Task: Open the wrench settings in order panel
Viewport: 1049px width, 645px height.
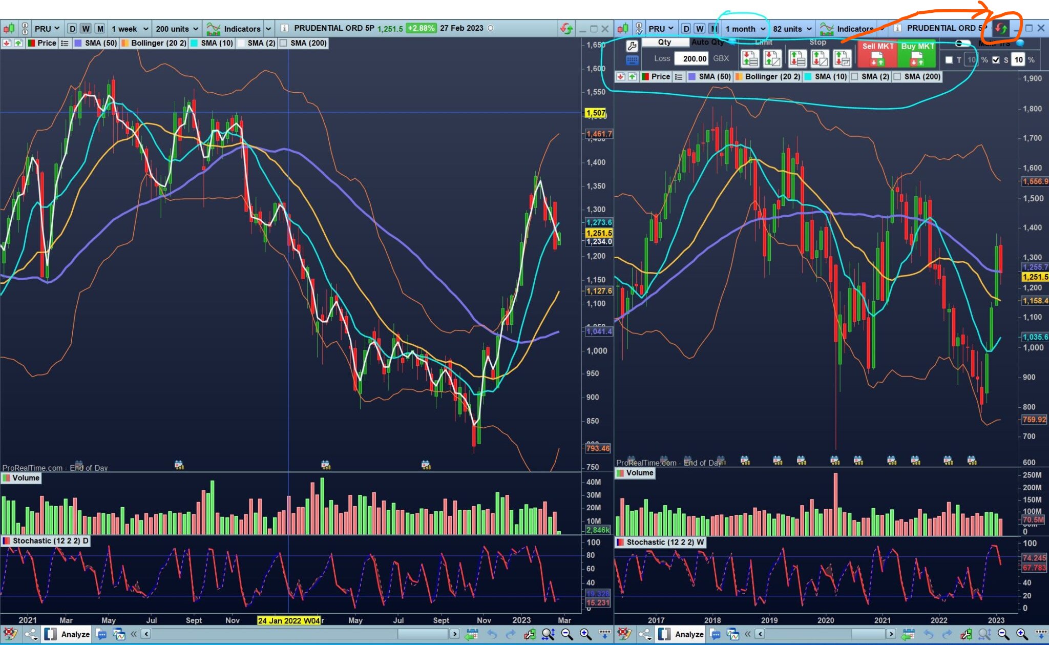Action: (x=632, y=46)
